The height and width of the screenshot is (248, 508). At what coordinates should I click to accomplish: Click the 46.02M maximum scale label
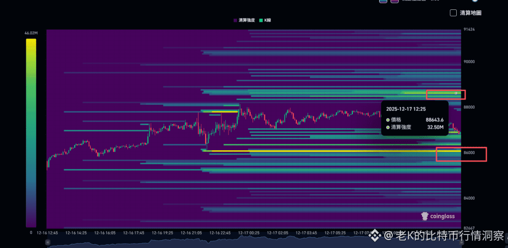(x=31, y=33)
